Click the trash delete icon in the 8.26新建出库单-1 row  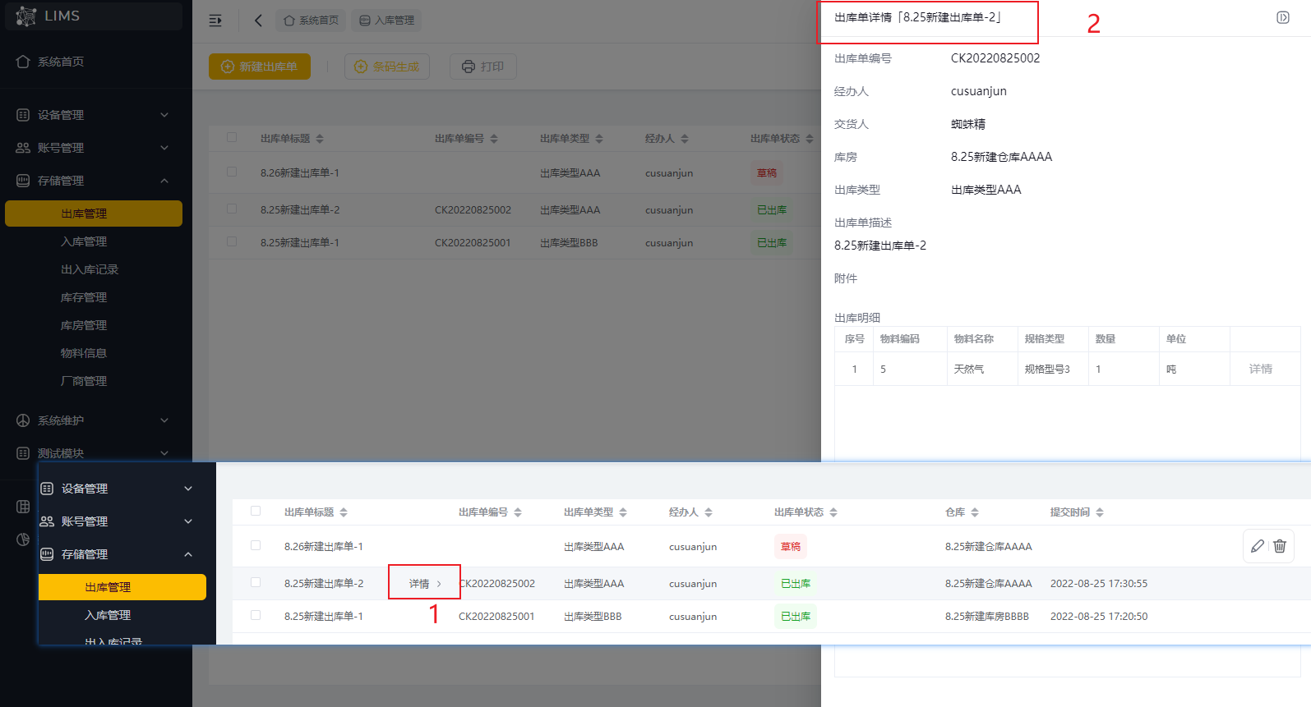click(x=1280, y=546)
